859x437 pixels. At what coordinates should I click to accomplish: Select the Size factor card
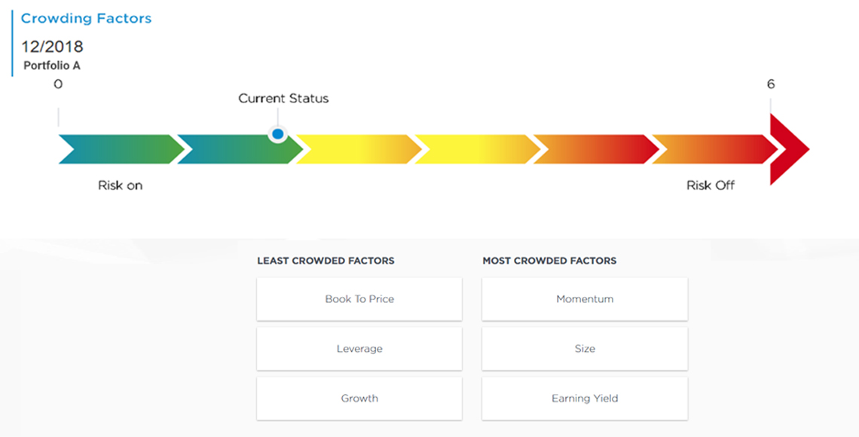[x=585, y=349]
